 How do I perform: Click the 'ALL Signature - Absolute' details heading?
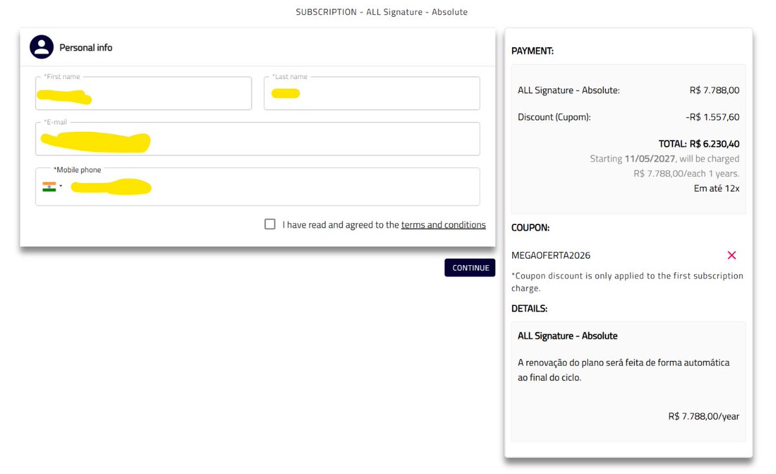[x=568, y=336]
